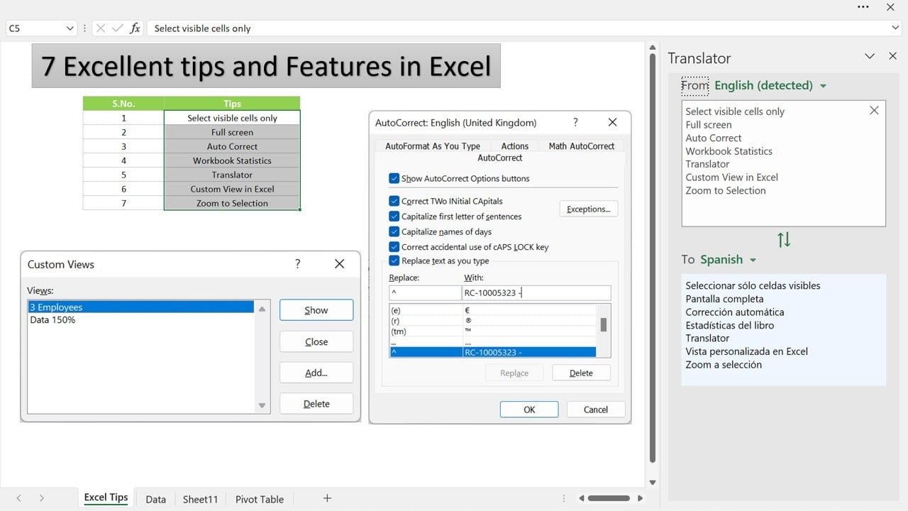Switch to the Sheet11 tab

(200, 499)
